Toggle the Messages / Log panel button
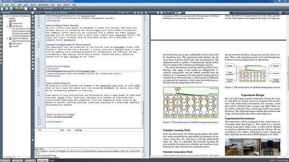Image resolution: width=289 pixels, height=162 pixels. (18, 160)
